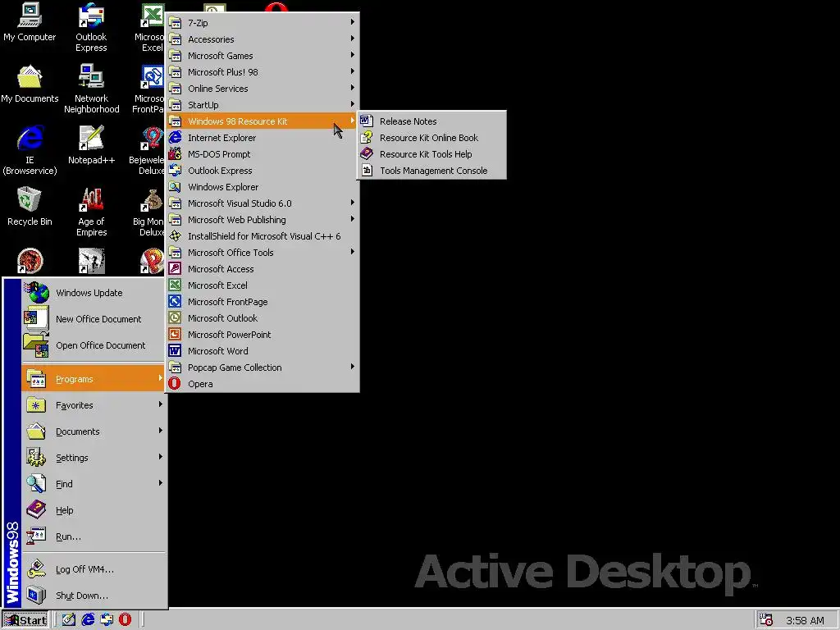Expand the Online Services folder

click(x=262, y=89)
